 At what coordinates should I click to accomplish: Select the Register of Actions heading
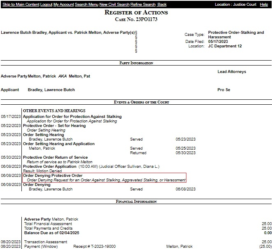(136, 12)
